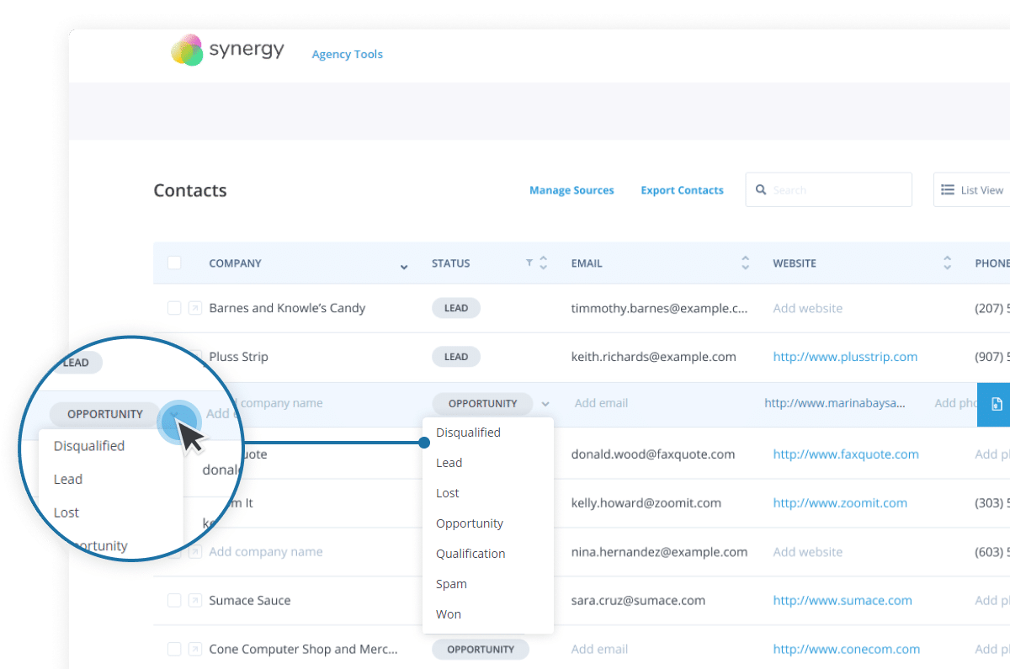
Task: Tick the select-all checkbox in the header
Action: 174,263
